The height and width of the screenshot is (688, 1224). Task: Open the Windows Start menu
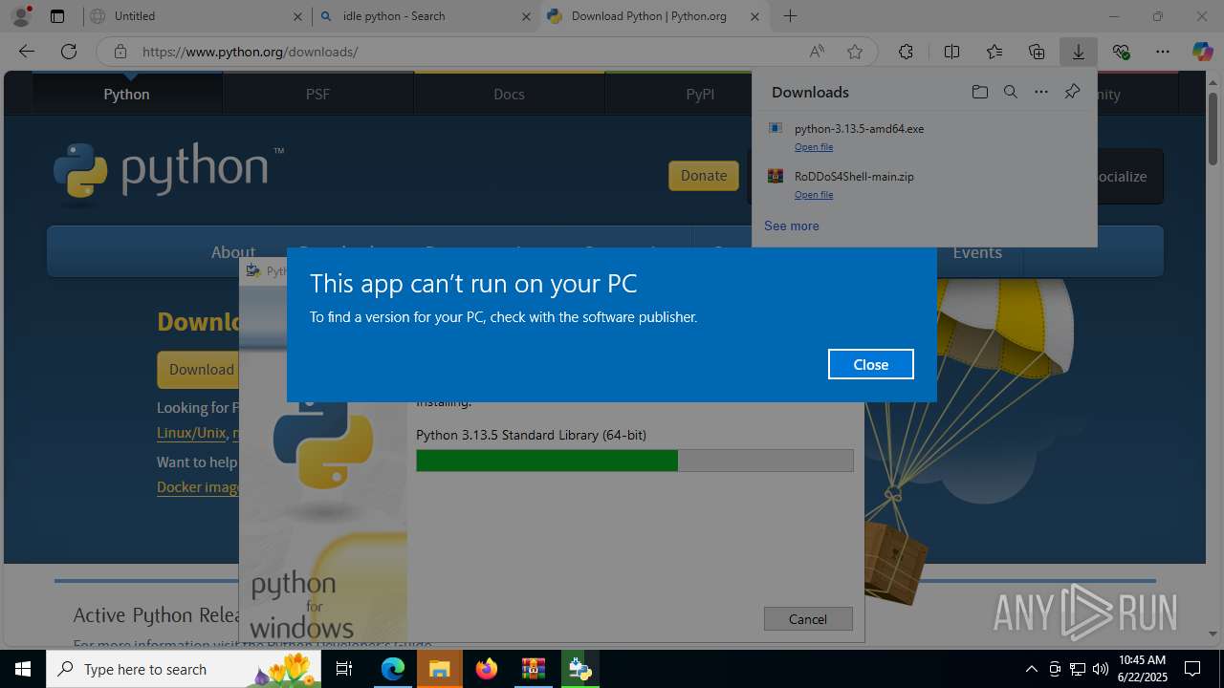tap(23, 669)
